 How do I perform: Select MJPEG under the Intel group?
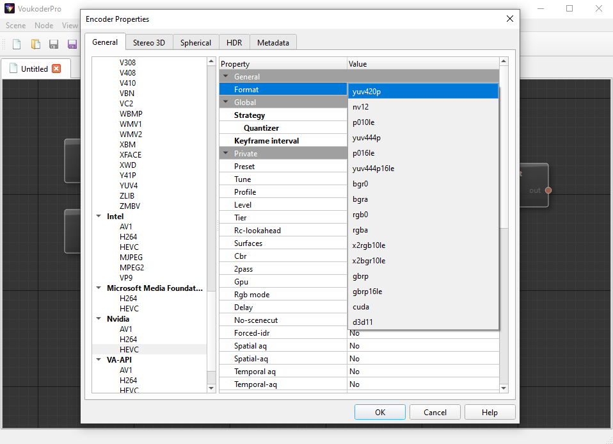132,258
